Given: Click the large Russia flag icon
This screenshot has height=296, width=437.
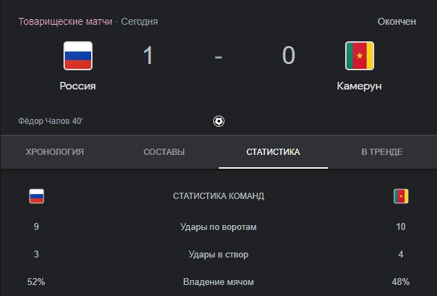Looking at the screenshot, I should click(x=78, y=56).
